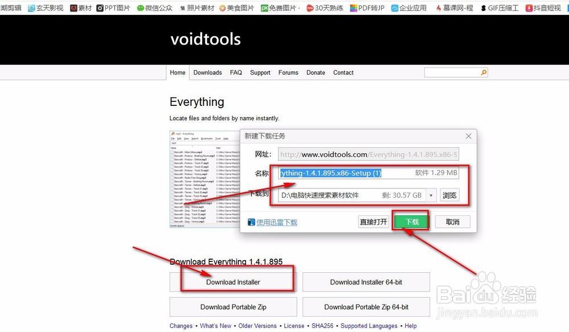This screenshot has height=332, width=569.
Task: Open the GIF压缩工 bookmark
Action: point(500,8)
